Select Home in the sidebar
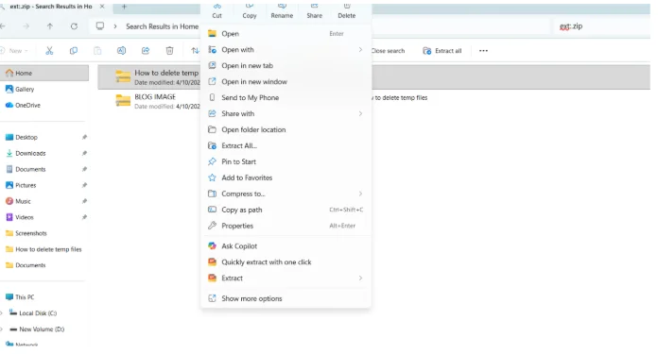This screenshot has width=658, height=354. pyautogui.click(x=44, y=73)
